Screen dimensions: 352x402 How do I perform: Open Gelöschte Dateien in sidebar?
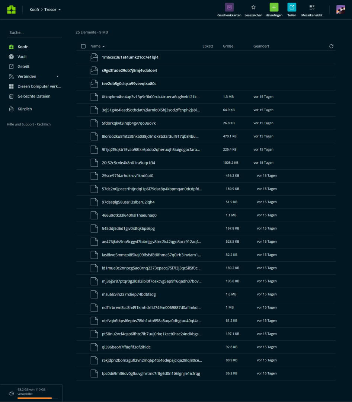pos(33,96)
